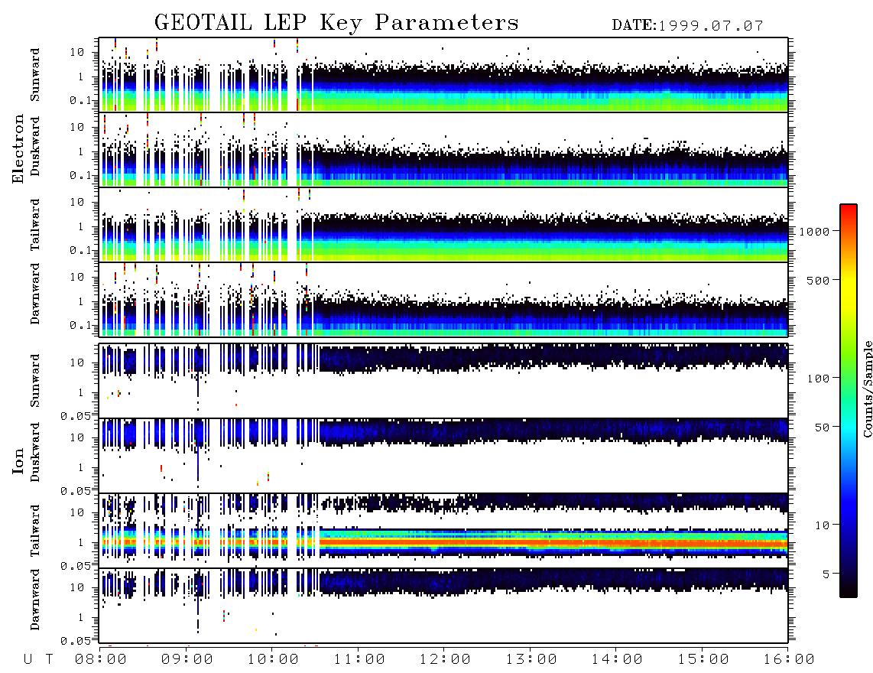This screenshot has height=673, width=873.
Task: Select the Ion 'Tailward' panel label
Action: click(x=35, y=531)
